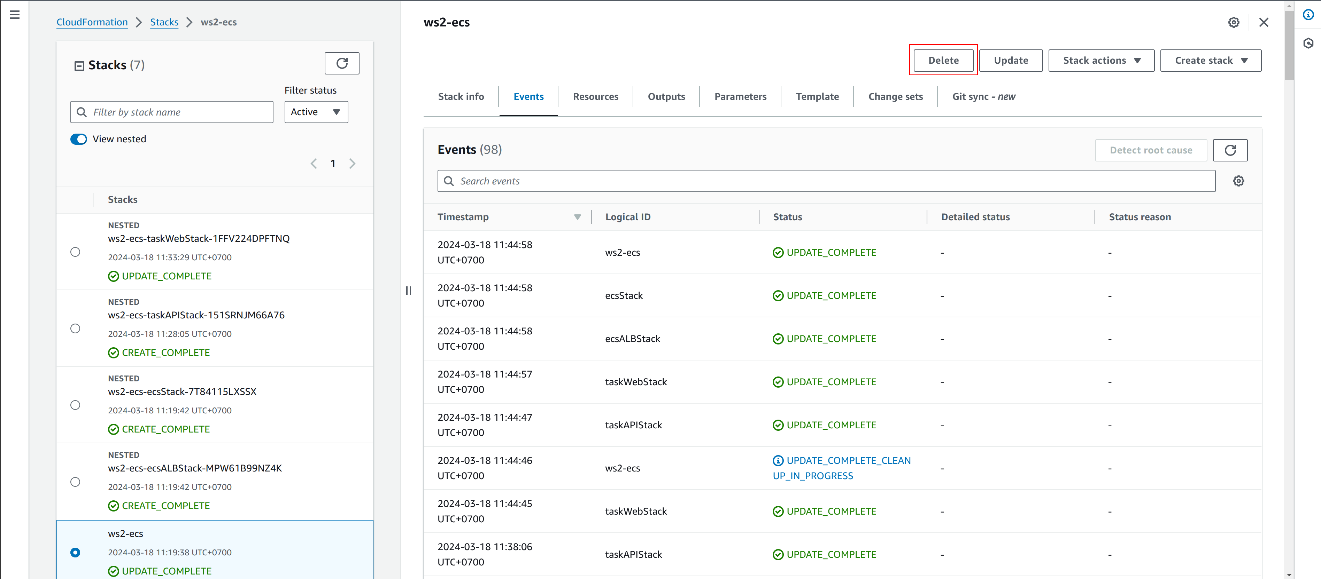Select ws2-ecs-taskWebStack nested stack radio

point(75,252)
